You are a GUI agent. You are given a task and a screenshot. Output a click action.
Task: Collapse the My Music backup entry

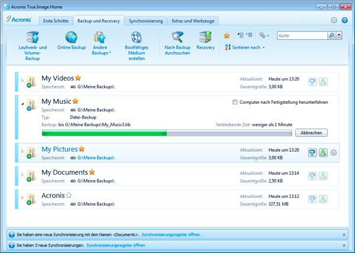[x=23, y=103]
